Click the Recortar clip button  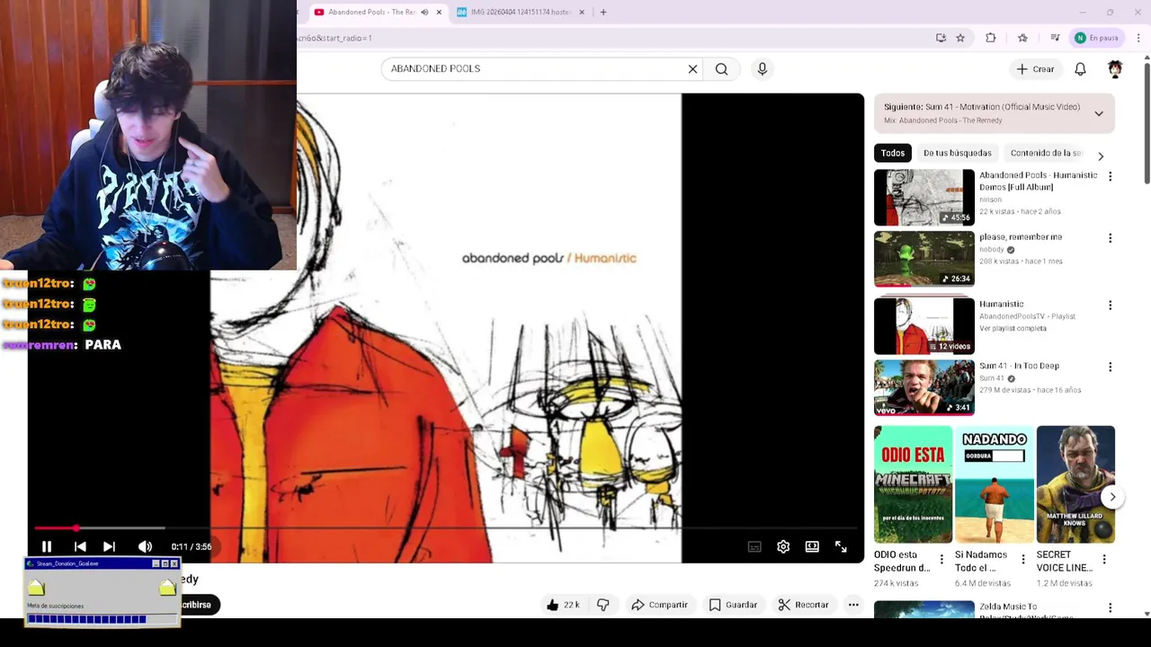coord(803,605)
